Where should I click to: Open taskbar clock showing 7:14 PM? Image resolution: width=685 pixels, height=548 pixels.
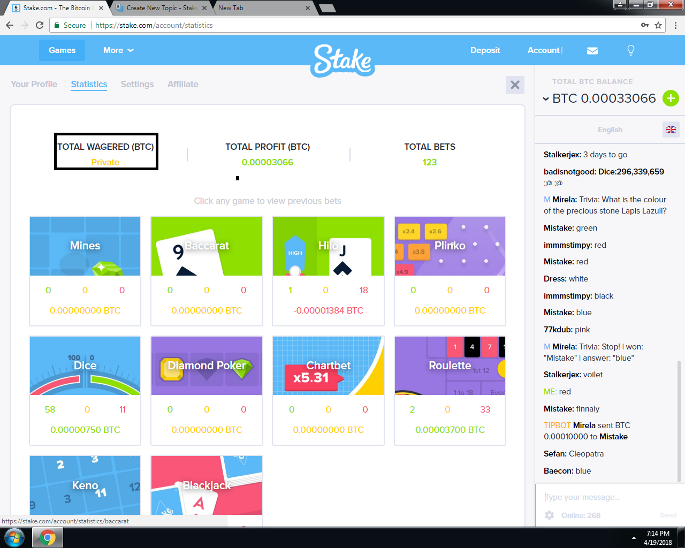point(658,538)
